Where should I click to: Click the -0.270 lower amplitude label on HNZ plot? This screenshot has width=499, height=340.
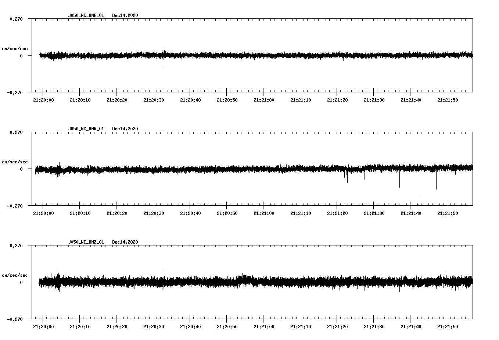click(14, 320)
